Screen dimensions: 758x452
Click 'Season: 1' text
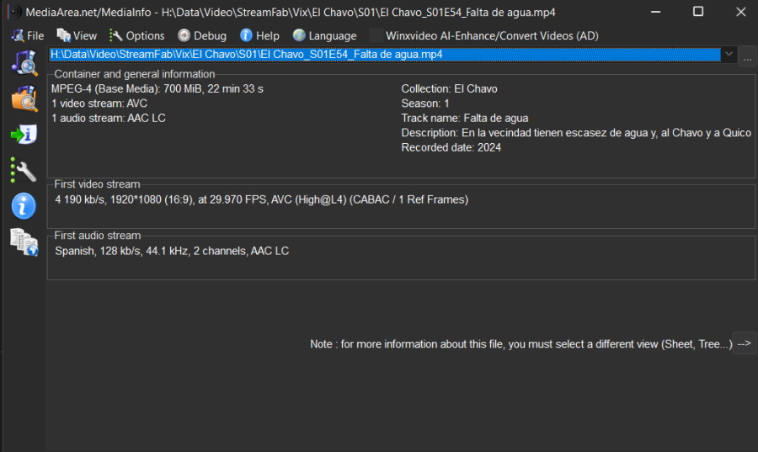coord(425,104)
